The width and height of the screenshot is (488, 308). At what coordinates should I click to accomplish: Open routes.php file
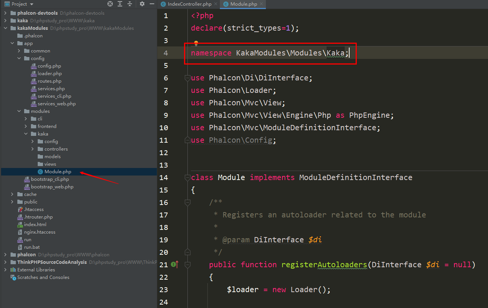point(49,81)
